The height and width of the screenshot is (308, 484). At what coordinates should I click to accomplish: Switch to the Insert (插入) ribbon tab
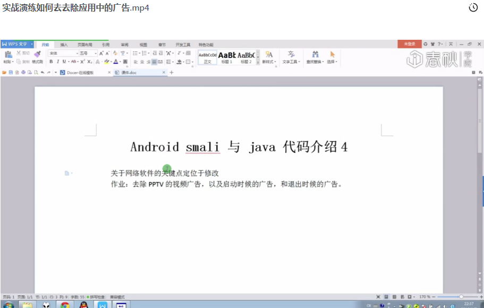pos(64,45)
